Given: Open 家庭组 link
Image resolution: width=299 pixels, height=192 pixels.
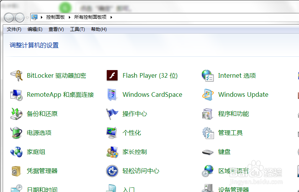Looking at the screenshot, I should coord(36,152).
